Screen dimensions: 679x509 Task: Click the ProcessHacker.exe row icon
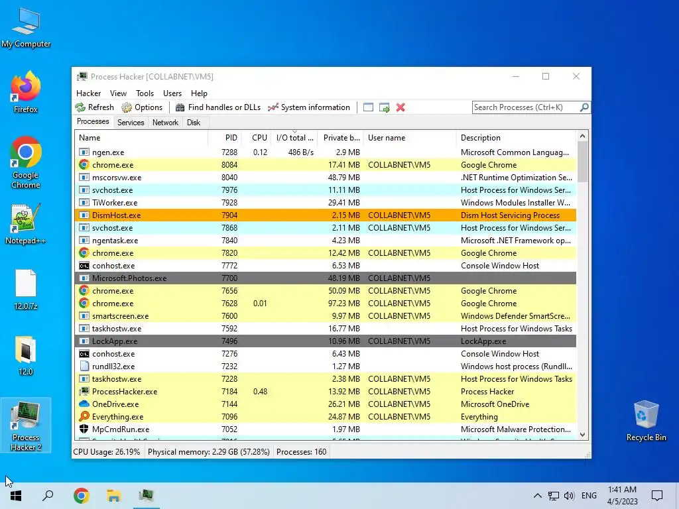[x=84, y=391]
